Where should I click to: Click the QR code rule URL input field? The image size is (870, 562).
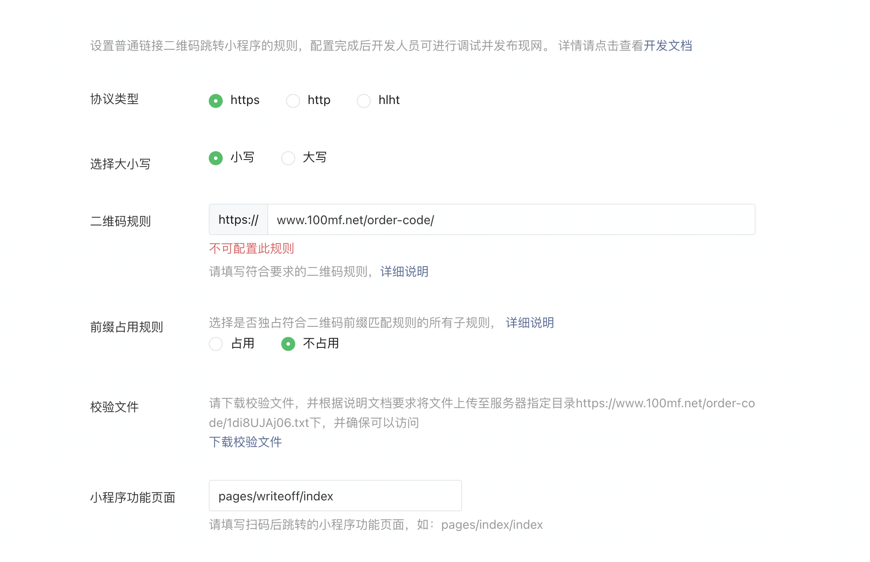coord(511,220)
